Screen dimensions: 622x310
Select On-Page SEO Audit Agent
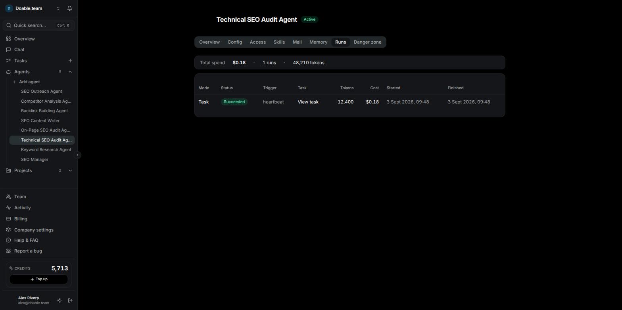click(46, 130)
